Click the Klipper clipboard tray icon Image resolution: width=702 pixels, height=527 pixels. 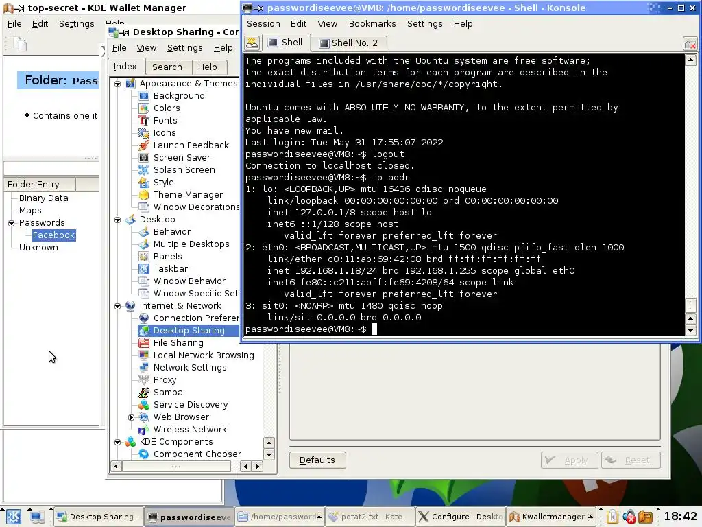tap(613, 517)
